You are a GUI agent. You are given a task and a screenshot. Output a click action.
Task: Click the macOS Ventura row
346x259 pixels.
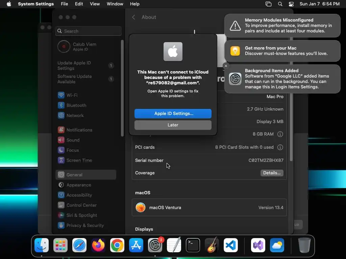pyautogui.click(x=209, y=207)
